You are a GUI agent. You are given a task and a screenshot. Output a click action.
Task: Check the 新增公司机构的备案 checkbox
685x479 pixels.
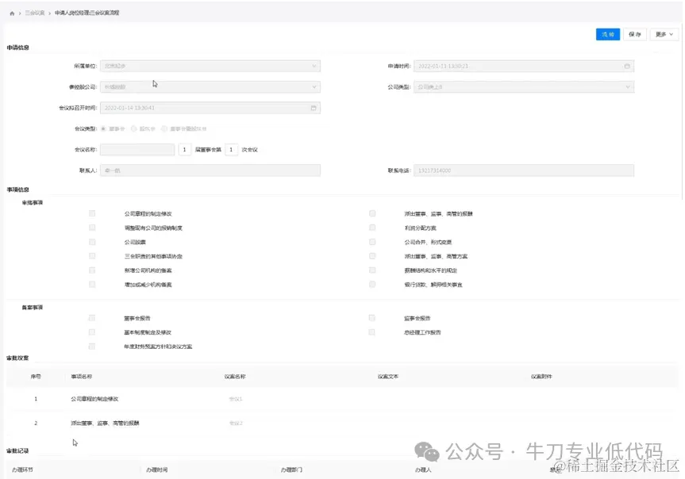click(x=92, y=270)
